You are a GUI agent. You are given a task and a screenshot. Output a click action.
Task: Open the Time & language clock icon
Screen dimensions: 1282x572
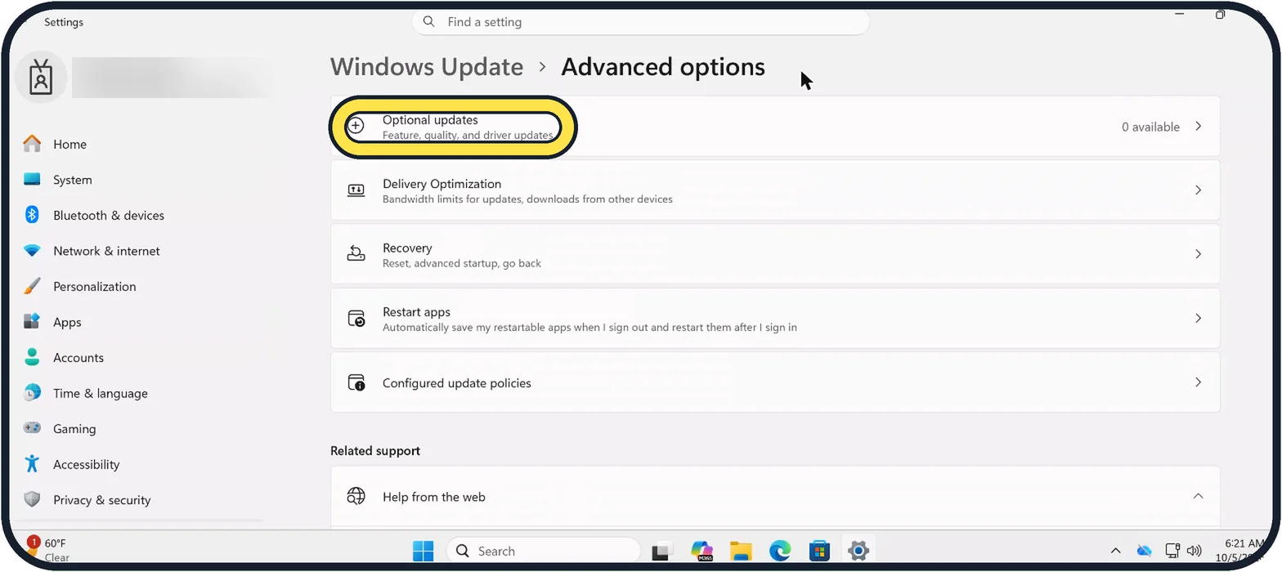(32, 393)
